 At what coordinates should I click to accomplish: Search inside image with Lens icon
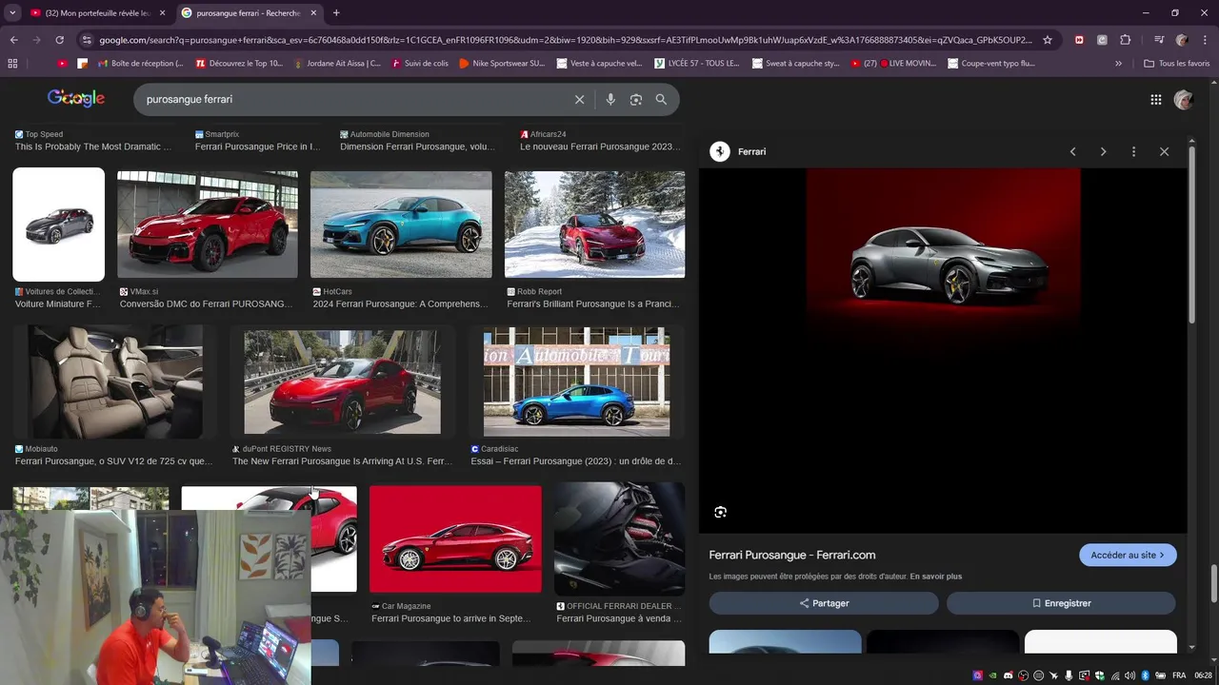pyautogui.click(x=720, y=512)
